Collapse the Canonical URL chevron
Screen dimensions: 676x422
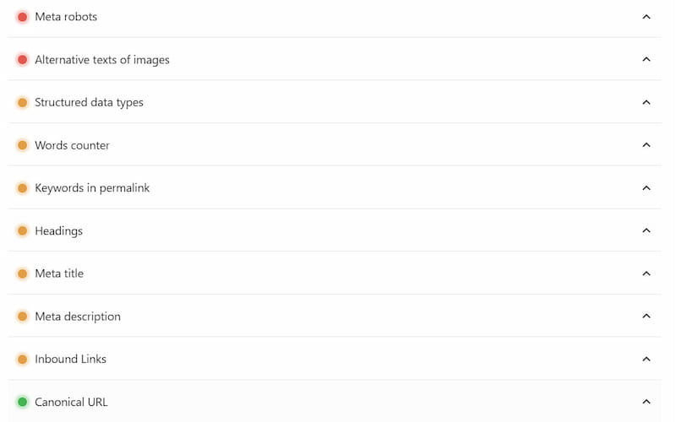pyautogui.click(x=646, y=402)
